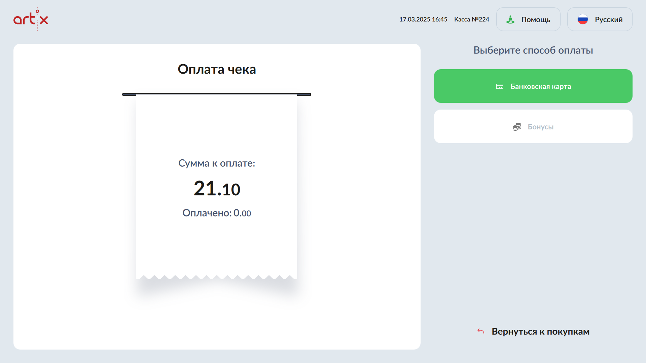Image resolution: width=646 pixels, height=363 pixels.
Task: Click the Выберите способ оплаты heading
Action: (x=533, y=50)
